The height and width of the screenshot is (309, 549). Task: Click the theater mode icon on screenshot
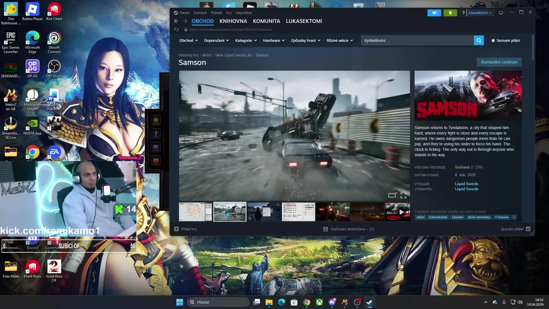click(392, 195)
